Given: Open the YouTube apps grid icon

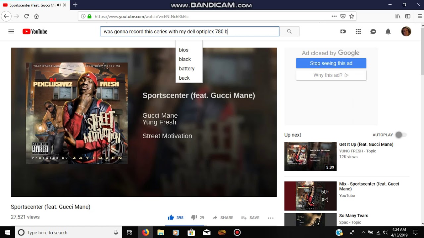Looking at the screenshot, I should (358, 31).
